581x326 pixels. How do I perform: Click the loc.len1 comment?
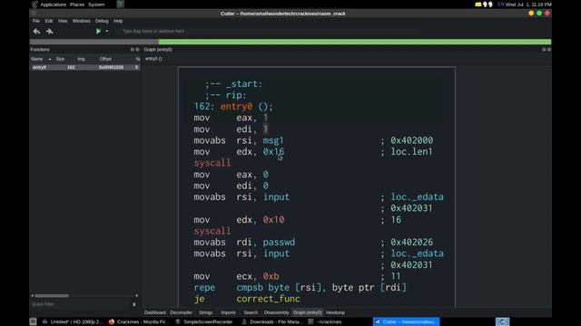tap(411, 152)
